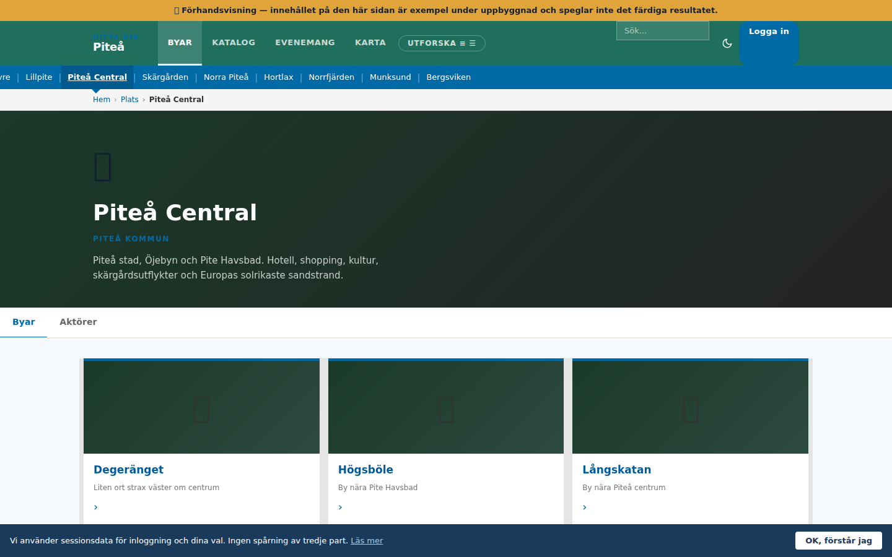Click the Piteå Kommun label in the hero
892x557 pixels.
[131, 239]
